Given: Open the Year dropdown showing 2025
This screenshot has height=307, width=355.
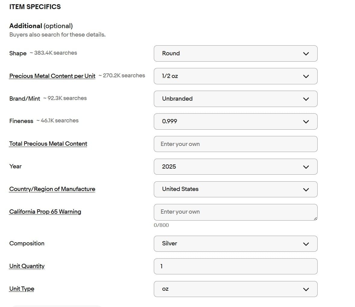Looking at the screenshot, I should coord(235,167).
